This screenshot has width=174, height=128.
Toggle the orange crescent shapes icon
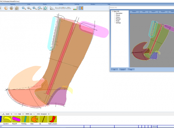[x=81, y=8]
